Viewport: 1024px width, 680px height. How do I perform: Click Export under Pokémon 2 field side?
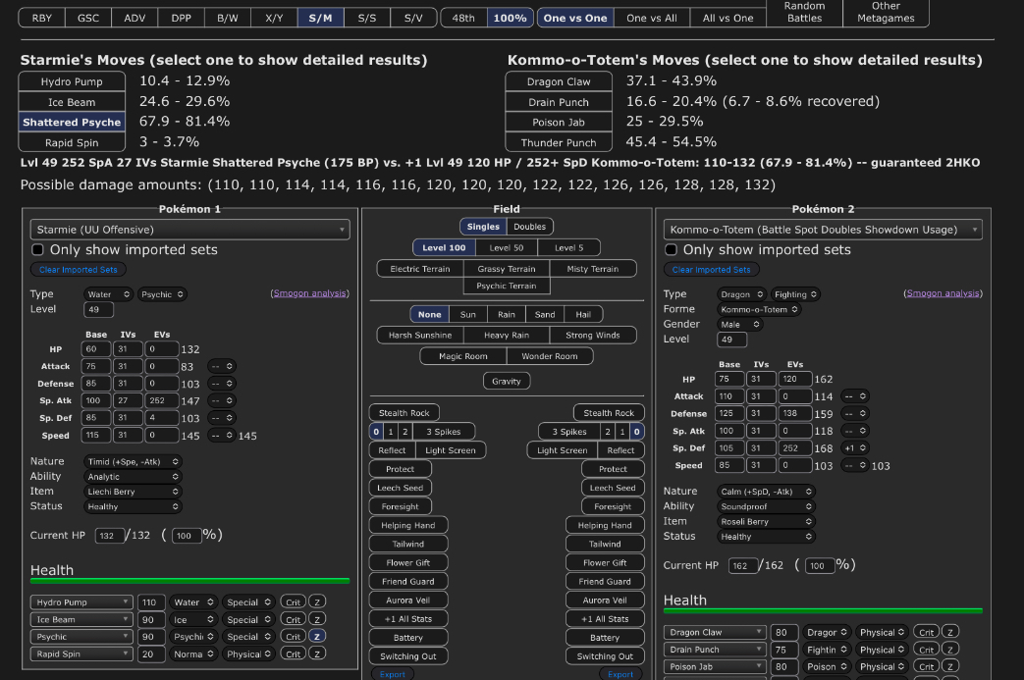point(620,674)
